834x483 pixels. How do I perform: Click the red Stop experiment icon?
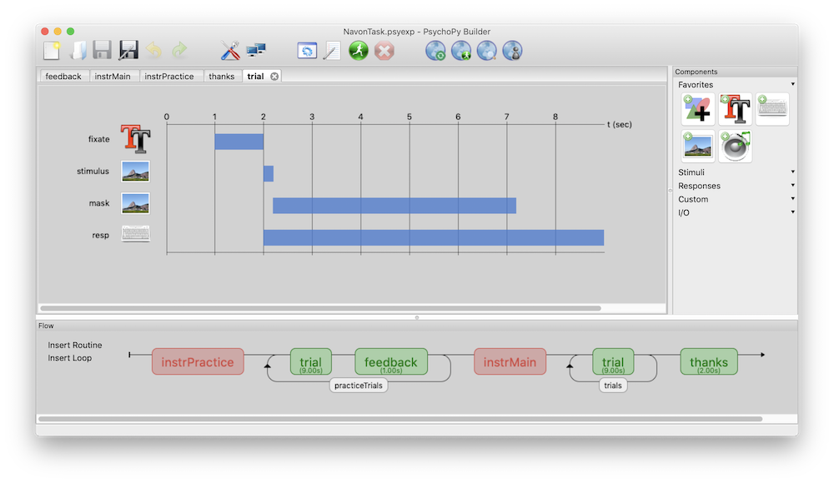[384, 51]
